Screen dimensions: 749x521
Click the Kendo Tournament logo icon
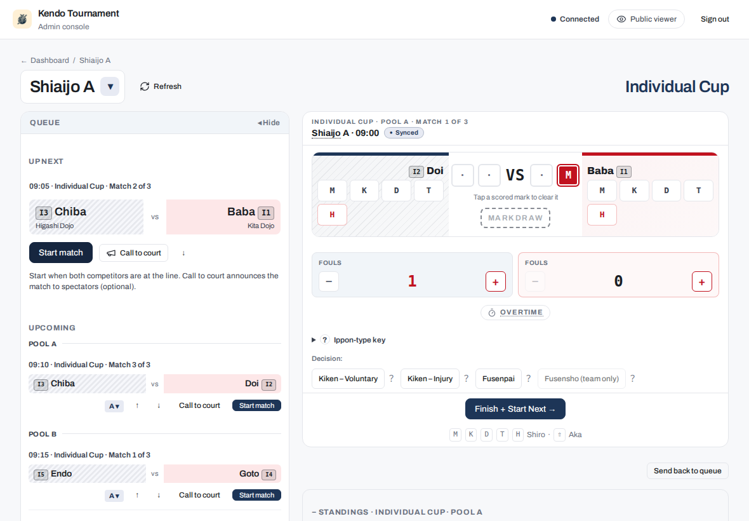click(22, 19)
